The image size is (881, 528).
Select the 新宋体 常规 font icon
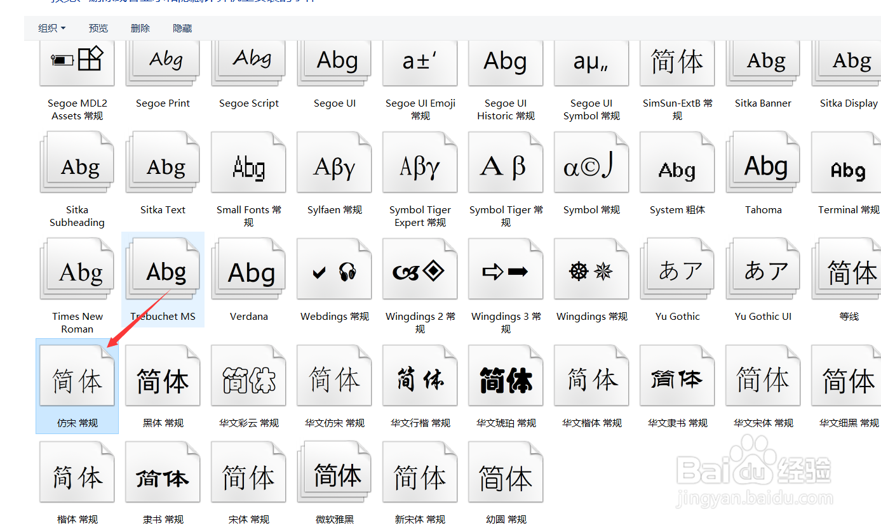click(420, 472)
